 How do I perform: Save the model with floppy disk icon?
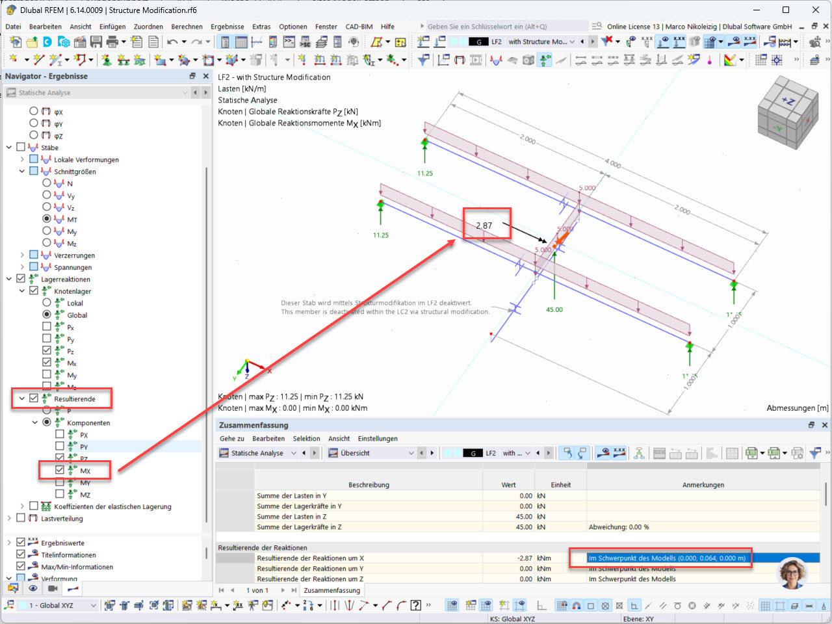(x=96, y=42)
